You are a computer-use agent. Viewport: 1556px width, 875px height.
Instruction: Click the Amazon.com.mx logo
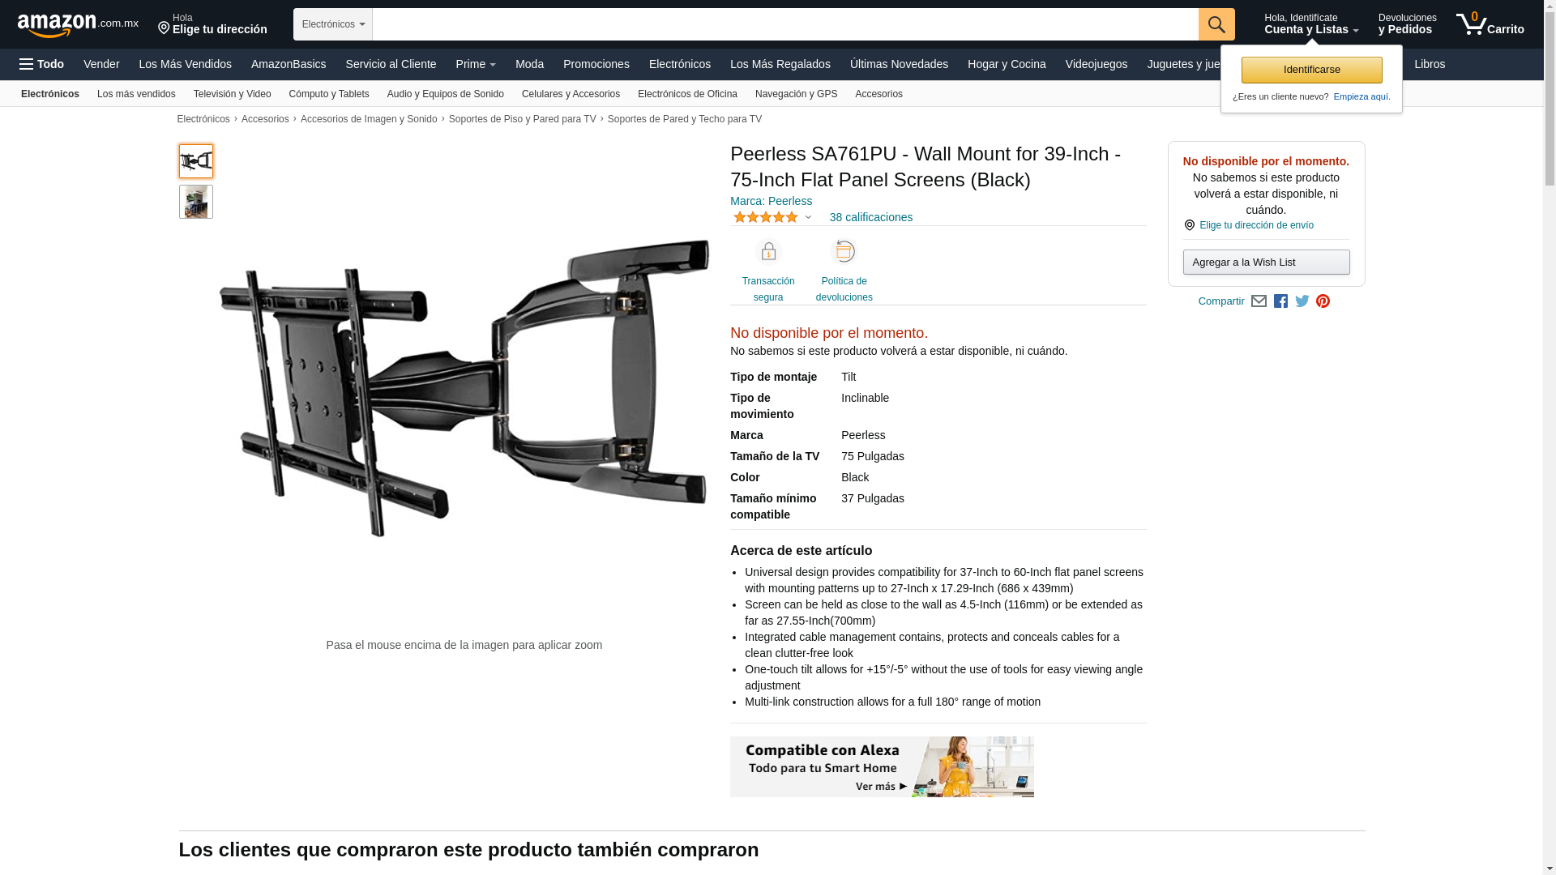(x=78, y=25)
